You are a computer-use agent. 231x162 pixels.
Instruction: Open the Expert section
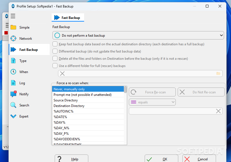point(29,116)
